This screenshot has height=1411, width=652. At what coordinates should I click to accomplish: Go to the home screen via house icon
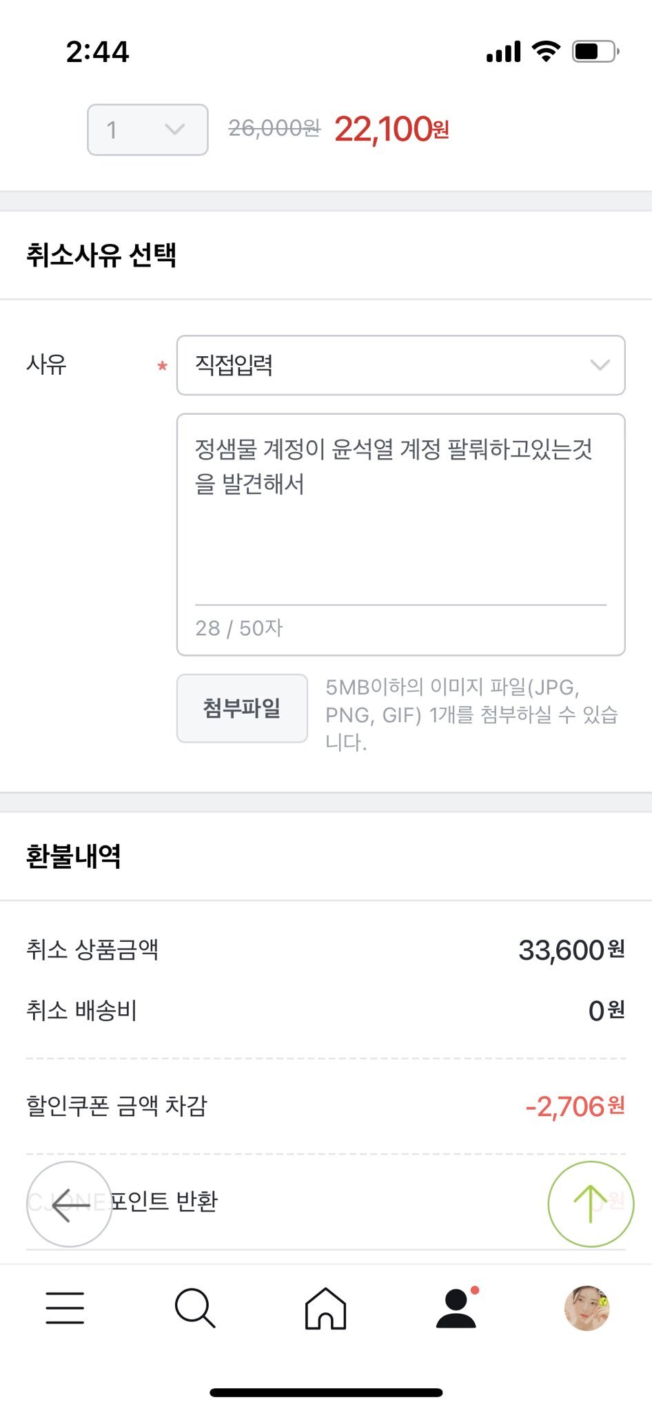tap(325, 1308)
